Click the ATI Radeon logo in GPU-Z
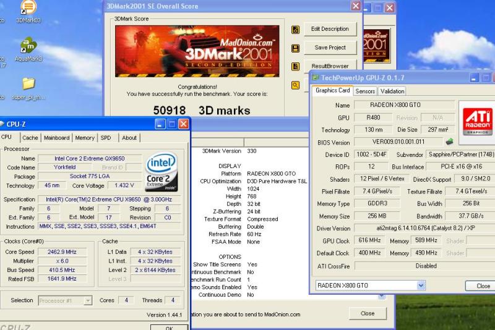Image resolution: width=495 pixels, height=330 pixels. [477, 122]
